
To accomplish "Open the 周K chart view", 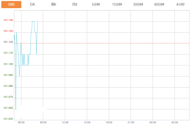I will [x=54, y=5].
